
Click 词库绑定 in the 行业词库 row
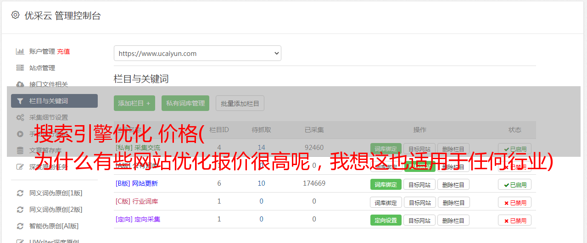tap(386, 202)
